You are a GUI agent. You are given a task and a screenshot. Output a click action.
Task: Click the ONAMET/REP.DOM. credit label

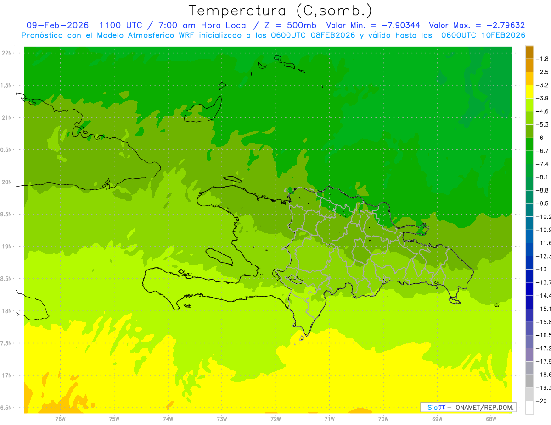[x=485, y=407]
